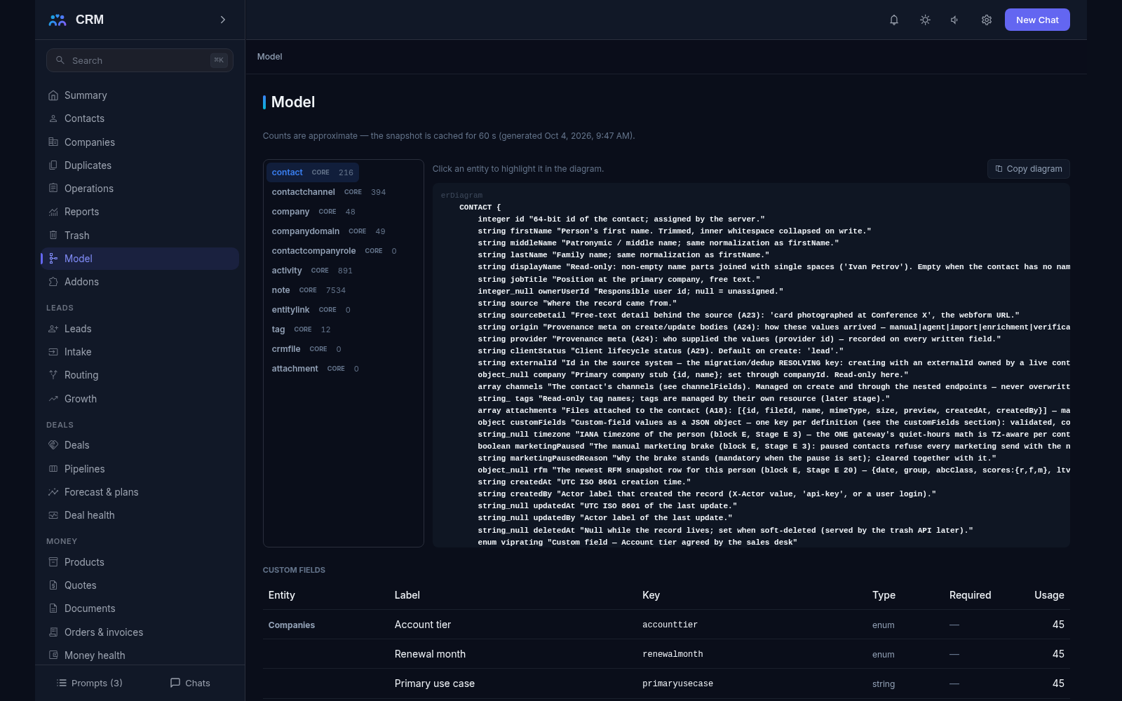
Task: Select the contactchannel entity
Action: (x=329, y=192)
